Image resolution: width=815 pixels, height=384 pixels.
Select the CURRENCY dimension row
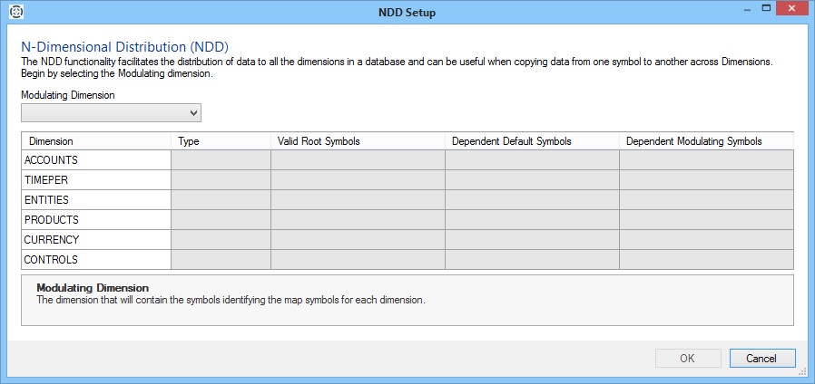[x=95, y=240]
